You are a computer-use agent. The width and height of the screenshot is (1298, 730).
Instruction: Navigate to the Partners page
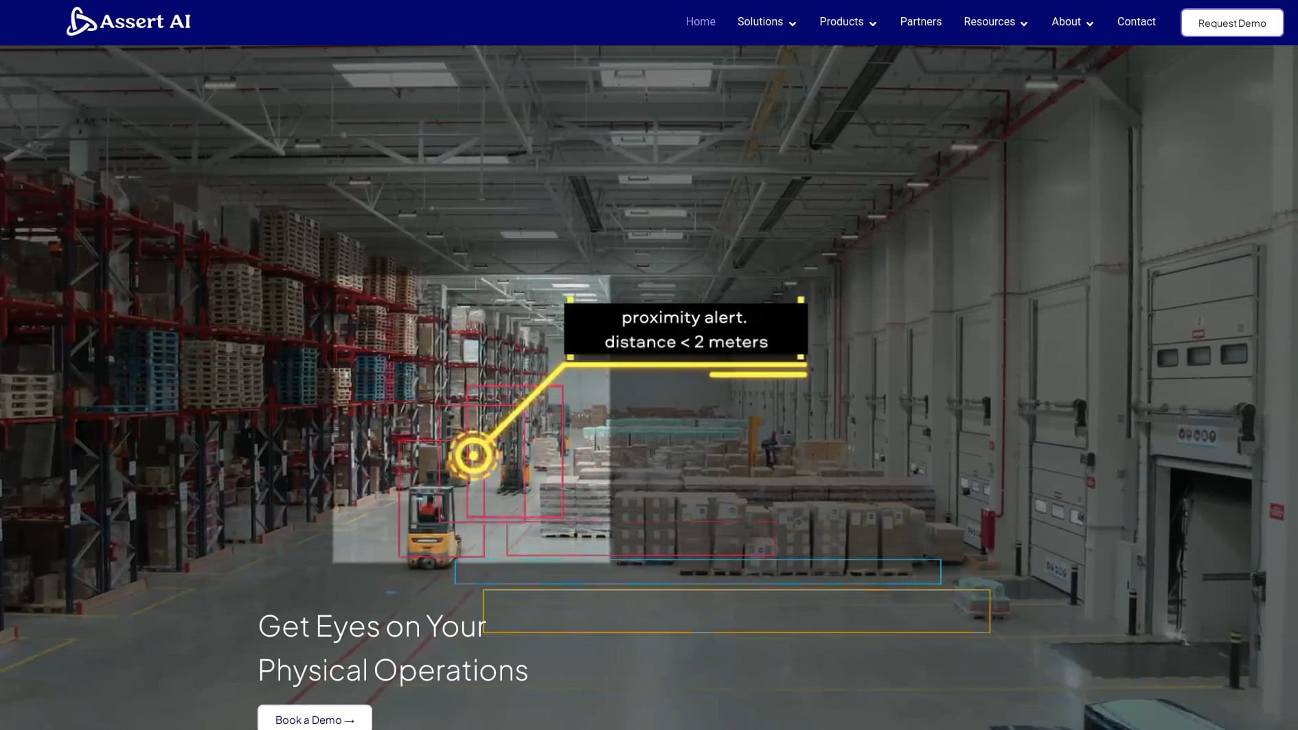tap(920, 21)
